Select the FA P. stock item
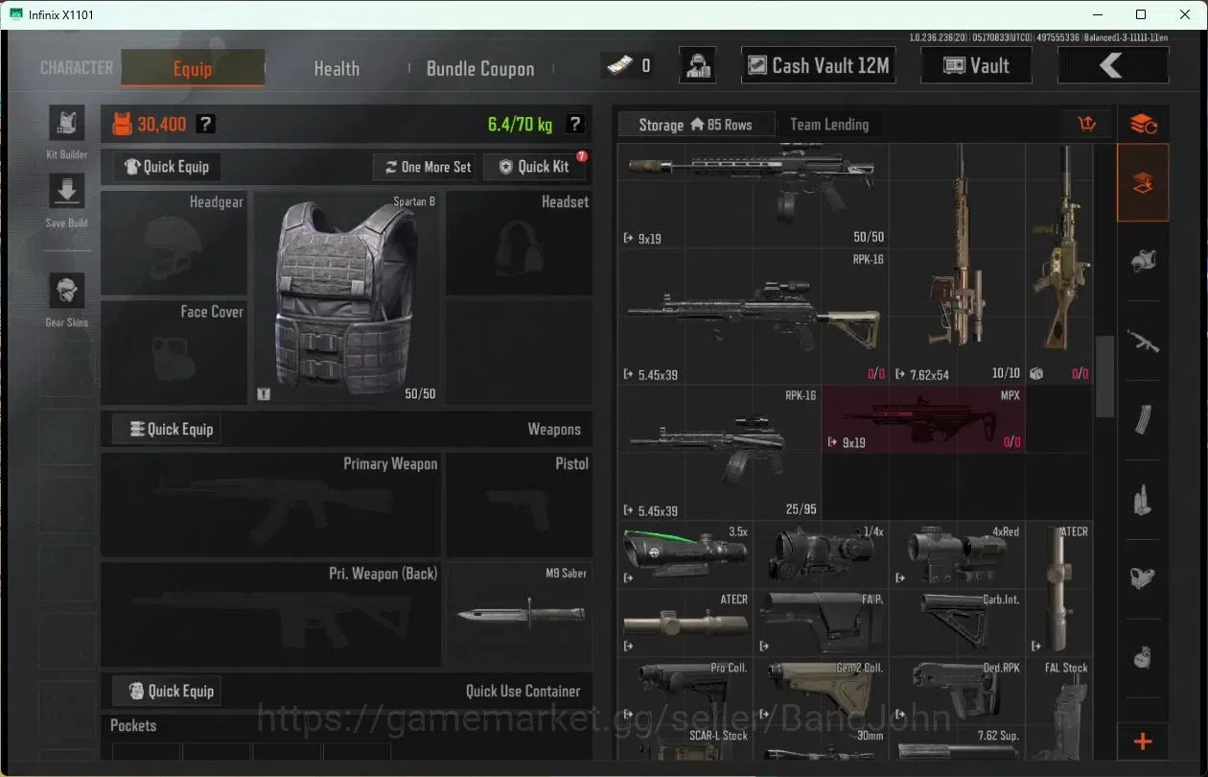Screen dimensions: 1208x777 [x=822, y=622]
